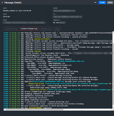
Task: Open the Details tab
Action: point(57,28)
